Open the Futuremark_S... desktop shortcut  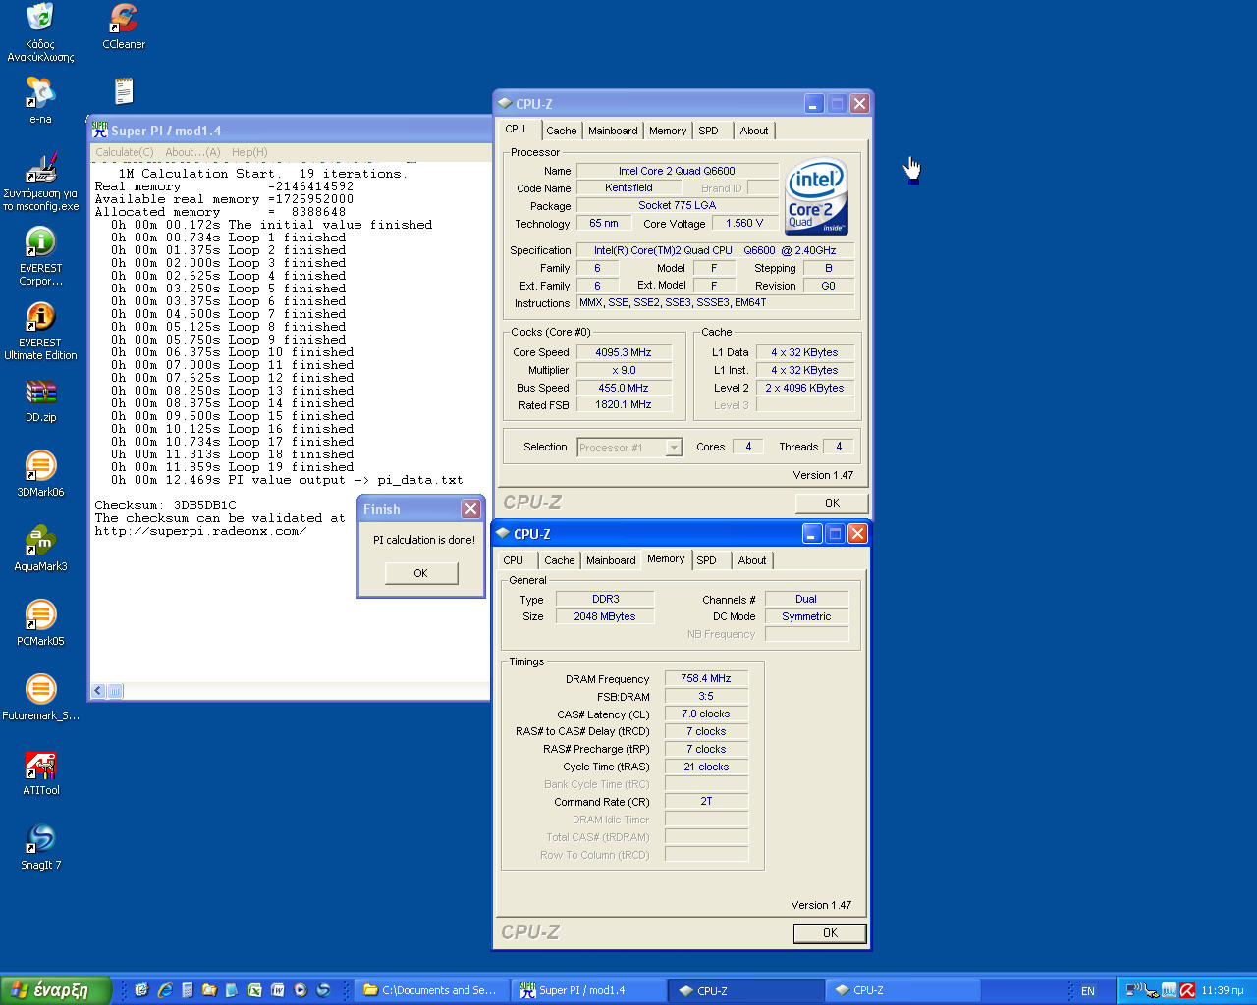[40, 698]
